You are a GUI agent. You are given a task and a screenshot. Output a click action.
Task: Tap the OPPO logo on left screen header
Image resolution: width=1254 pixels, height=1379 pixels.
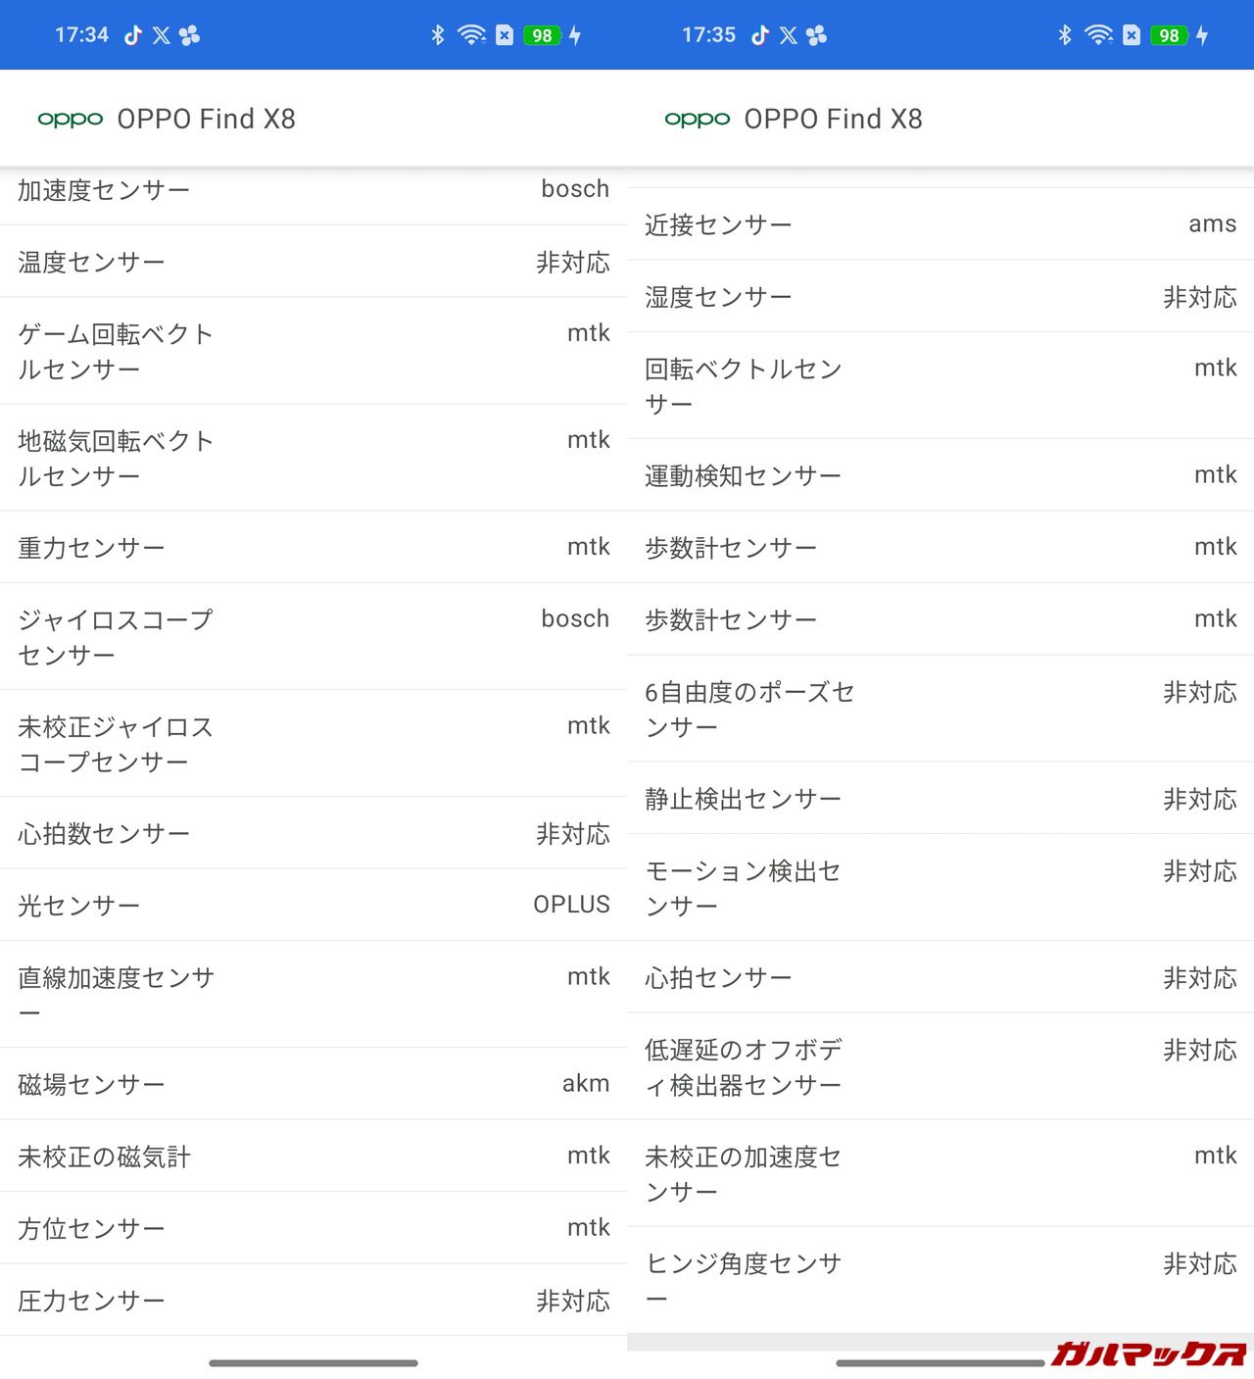click(71, 120)
